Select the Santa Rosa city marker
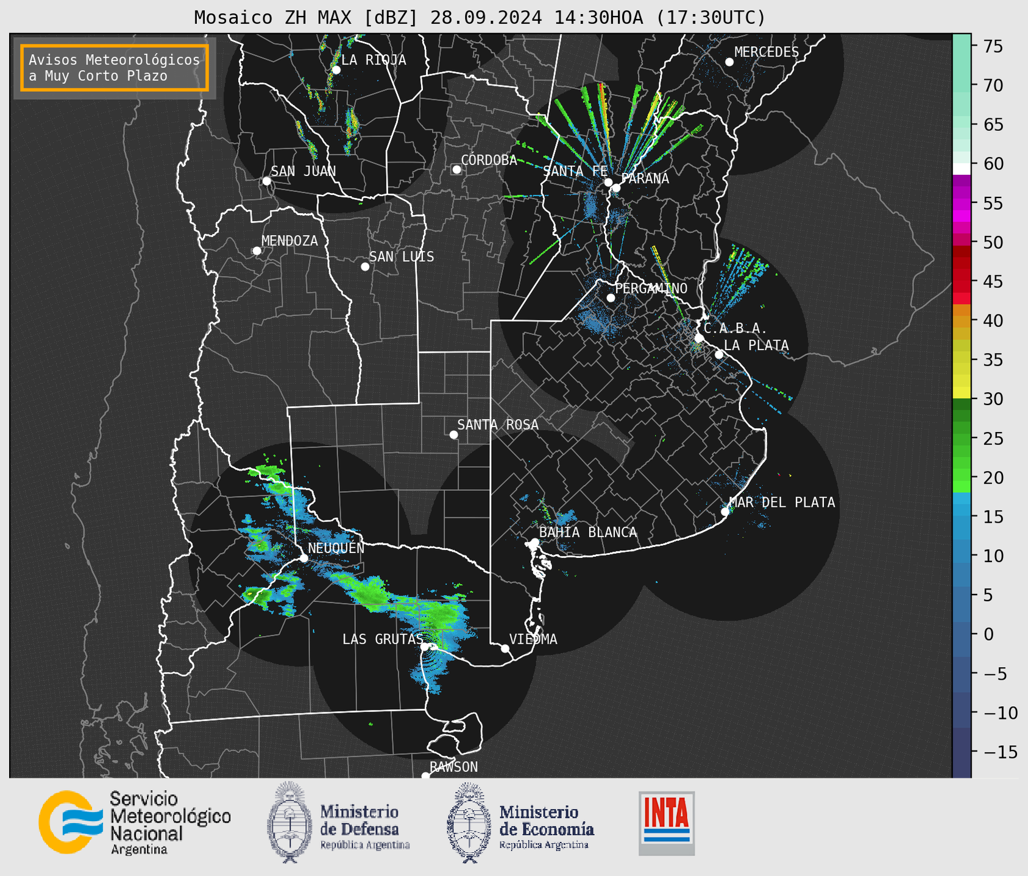1028x876 pixels. point(453,434)
